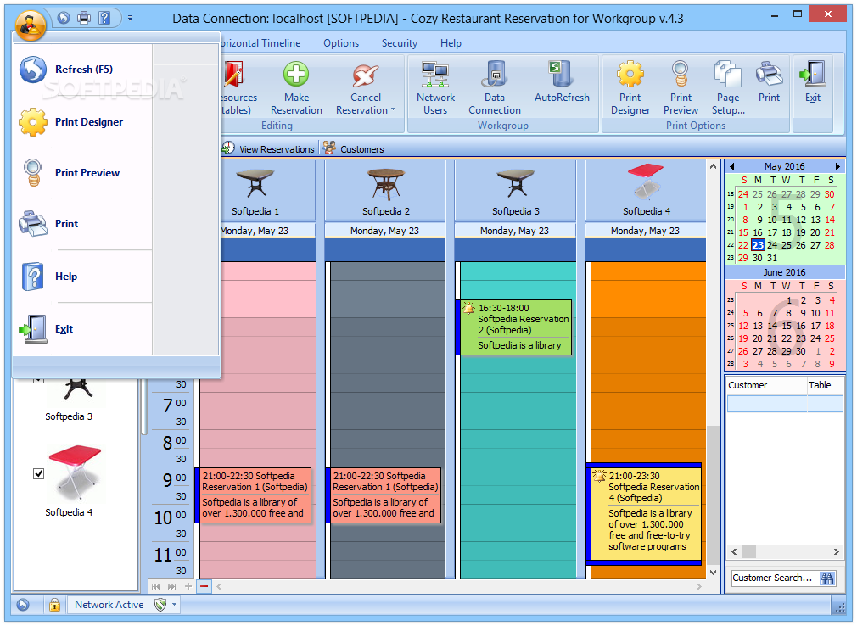Click the printer icon in the quick access toolbar
This screenshot has width=857, height=626.
coord(84,18)
